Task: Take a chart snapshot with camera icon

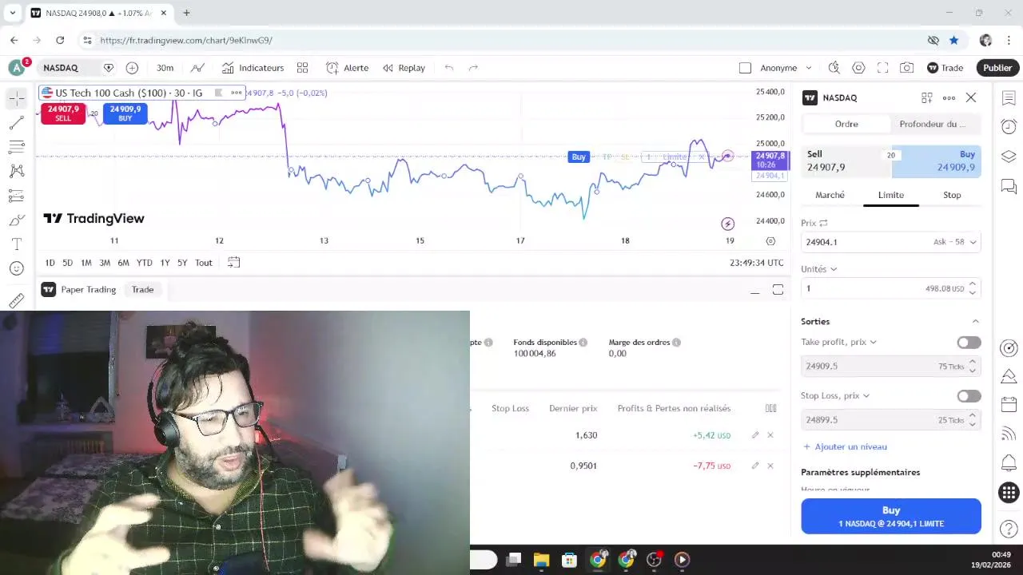Action: coord(906,68)
